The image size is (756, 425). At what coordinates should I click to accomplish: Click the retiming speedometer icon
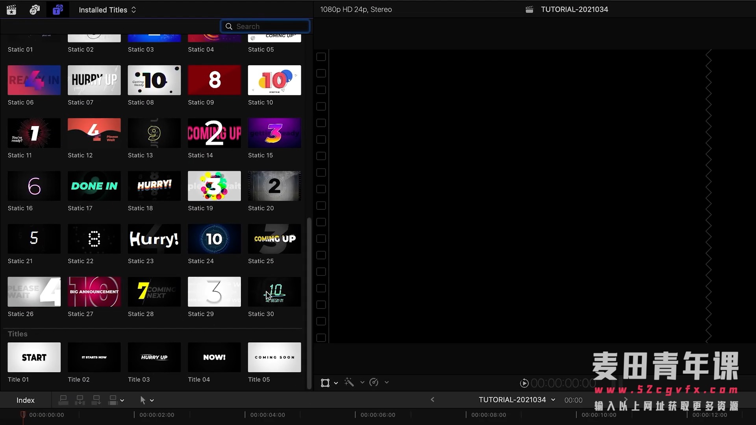(x=374, y=382)
